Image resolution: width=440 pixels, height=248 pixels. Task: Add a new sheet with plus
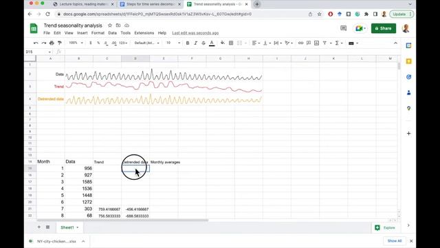click(x=38, y=227)
